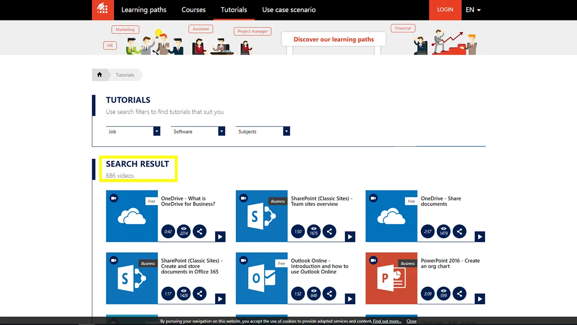Open the Courses menu item
Screen dimensions: 577x325
(x=193, y=10)
